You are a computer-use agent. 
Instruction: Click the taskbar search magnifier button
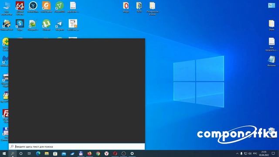13,154
